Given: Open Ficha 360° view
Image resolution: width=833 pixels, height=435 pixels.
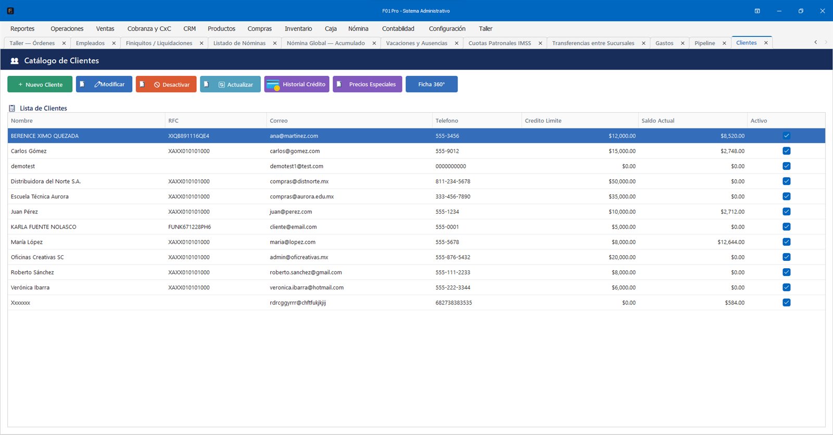Looking at the screenshot, I should pos(432,84).
